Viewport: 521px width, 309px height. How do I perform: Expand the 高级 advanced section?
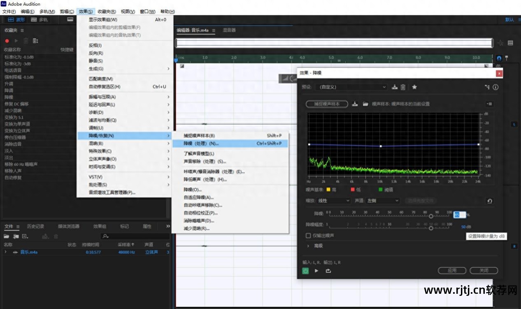click(308, 246)
